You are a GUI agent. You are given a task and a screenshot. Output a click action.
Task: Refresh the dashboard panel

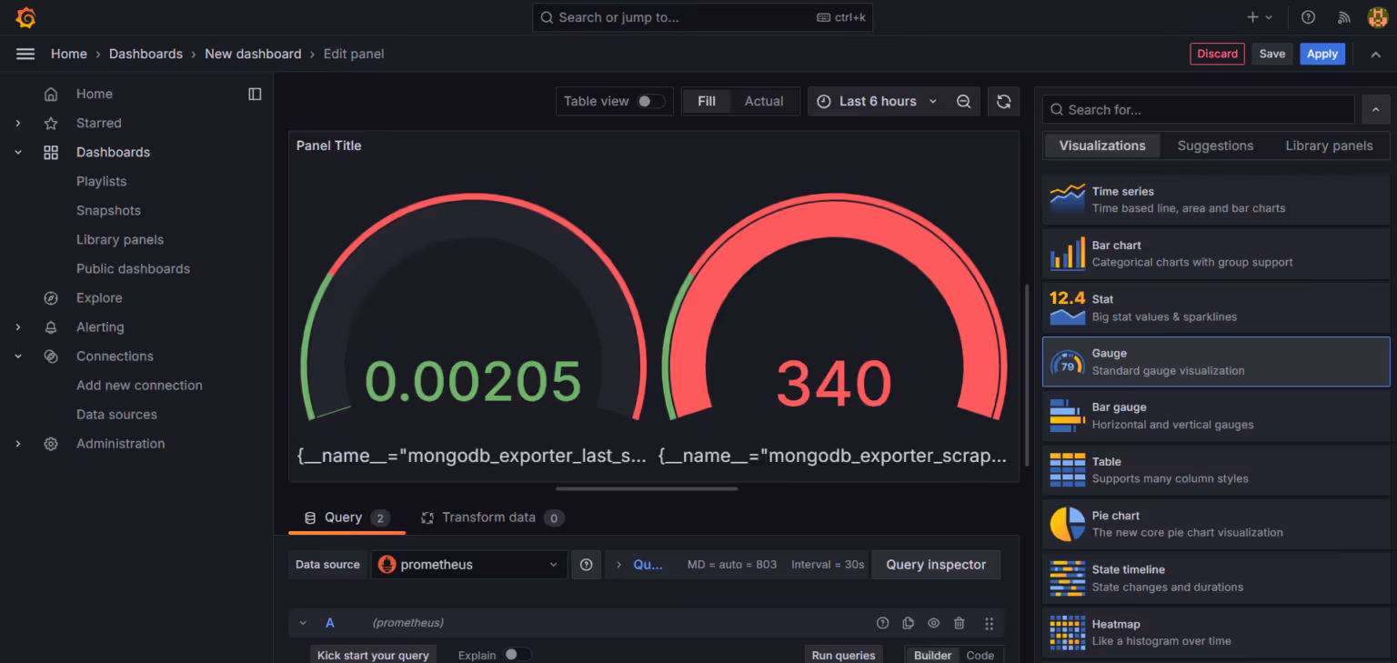click(1003, 102)
